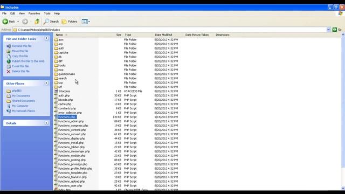This screenshot has width=345, height=194.
Task: Click Move this file link
Action: point(20,51)
